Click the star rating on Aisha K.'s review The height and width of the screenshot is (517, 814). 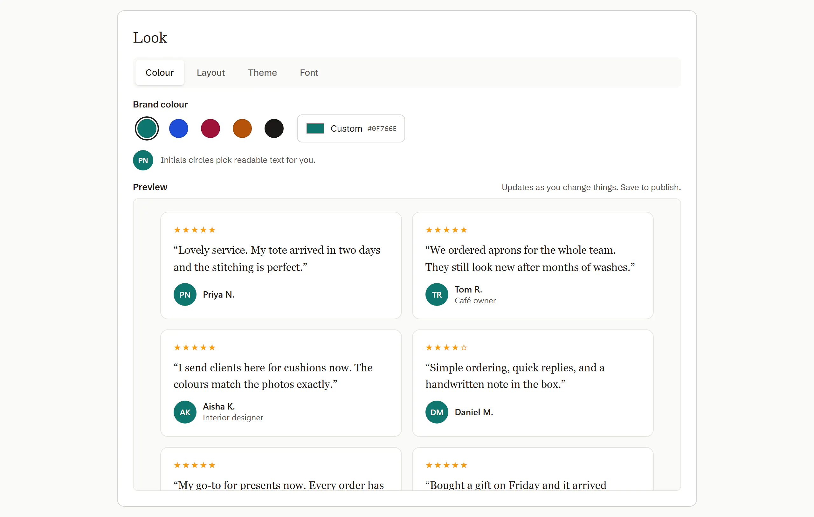[194, 348]
